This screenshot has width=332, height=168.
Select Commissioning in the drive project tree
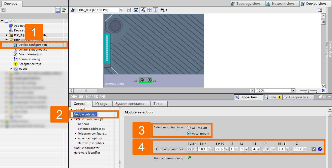pyautogui.click(x=30, y=59)
